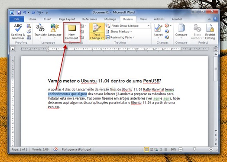Image resolution: width=227 pixels, height=162 pixels.
Task: Select Print Layout view button
Action: (146, 149)
